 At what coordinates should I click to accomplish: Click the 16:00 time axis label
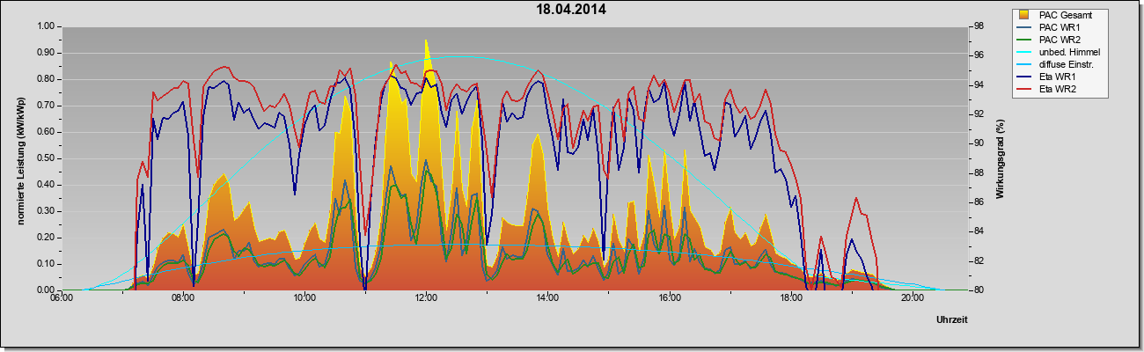click(x=669, y=299)
